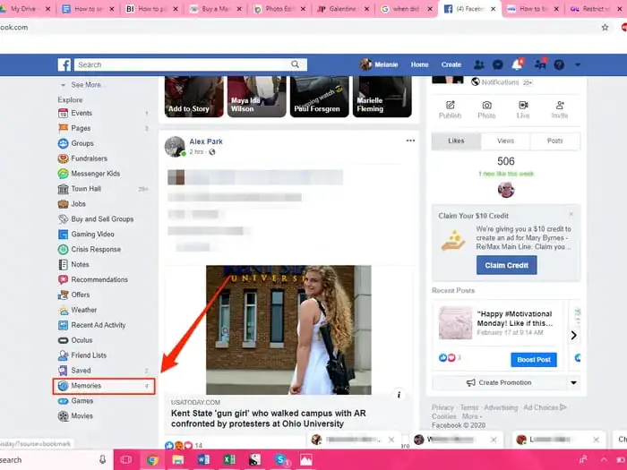627x470 pixels.
Task: Switch to the Posts tab
Action: pyautogui.click(x=555, y=141)
